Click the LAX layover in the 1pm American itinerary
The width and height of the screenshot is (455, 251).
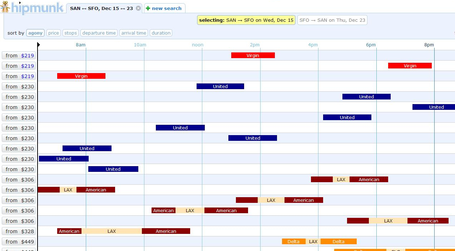(271, 200)
